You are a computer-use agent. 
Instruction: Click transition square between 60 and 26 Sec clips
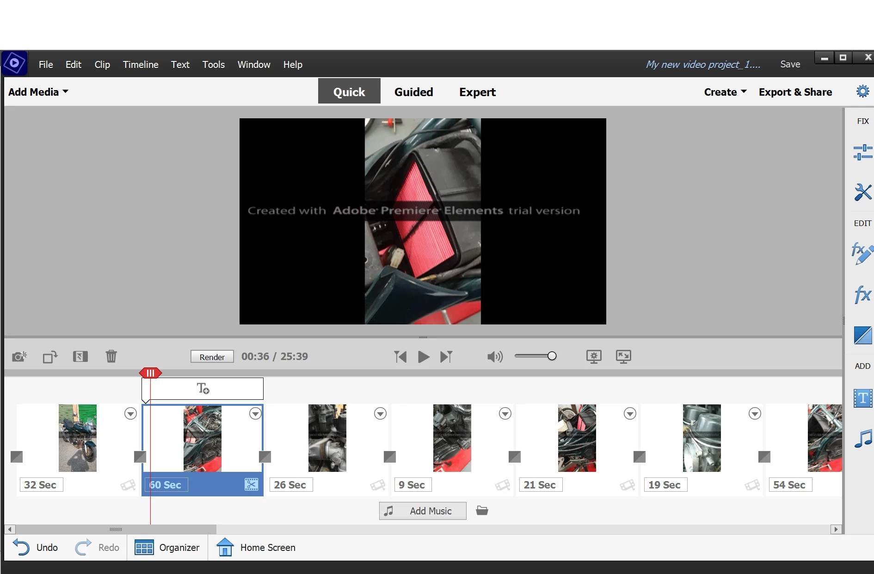[265, 457]
